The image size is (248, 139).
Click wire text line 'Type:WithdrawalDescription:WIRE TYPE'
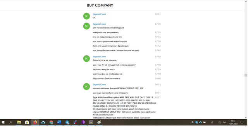tap(123, 97)
